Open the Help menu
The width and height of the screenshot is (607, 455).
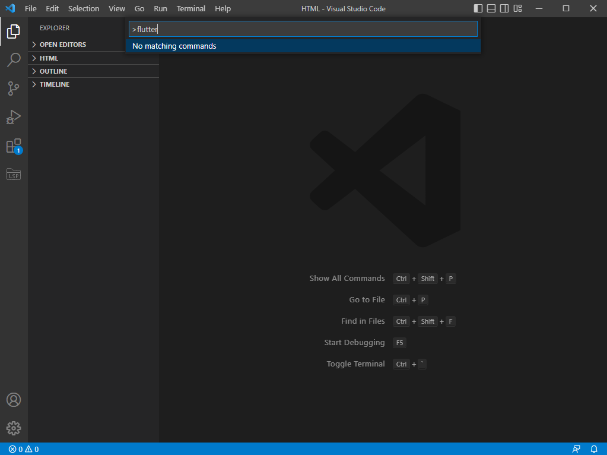(x=223, y=8)
